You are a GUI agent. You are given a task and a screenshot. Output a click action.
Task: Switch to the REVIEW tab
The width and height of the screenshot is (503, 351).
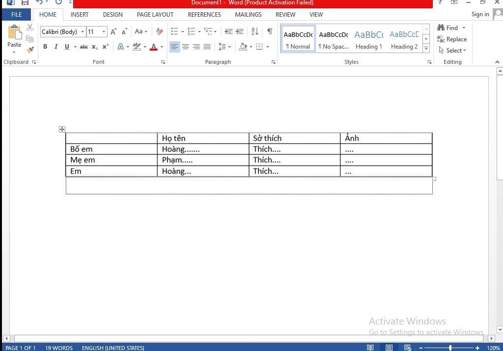[x=285, y=14]
